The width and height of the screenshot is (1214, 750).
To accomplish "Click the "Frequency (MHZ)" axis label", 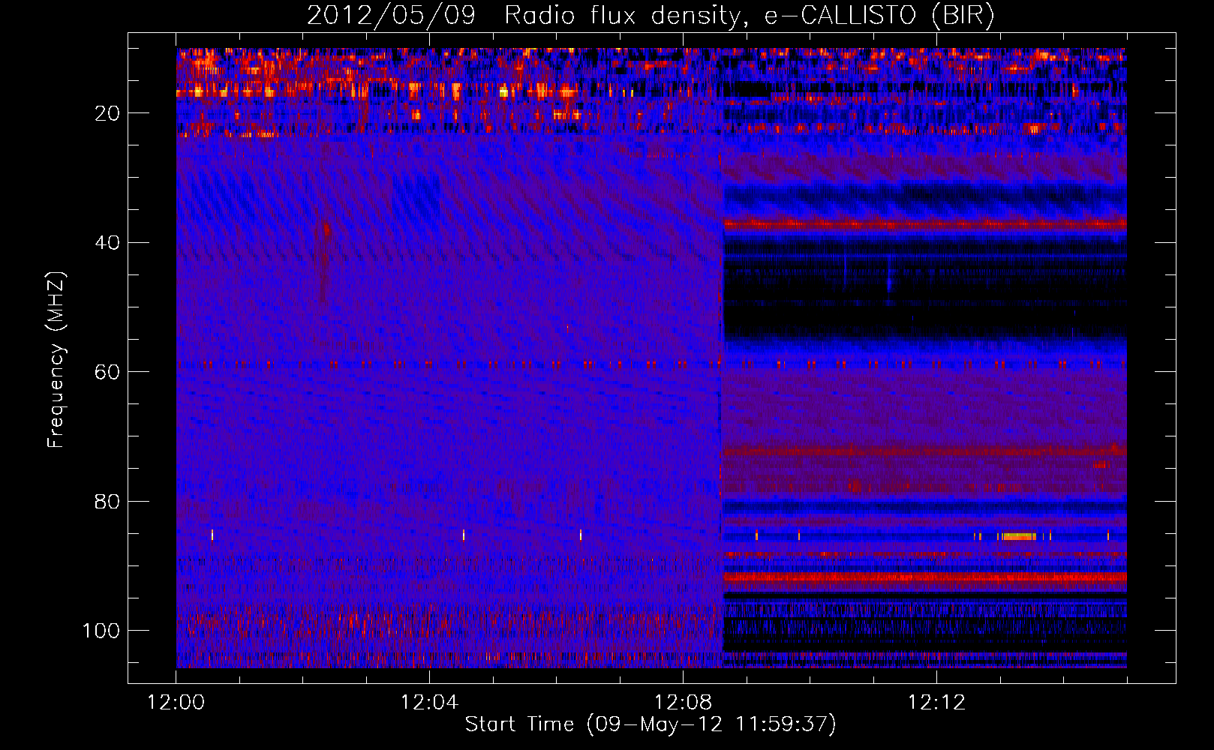I will click(x=56, y=360).
